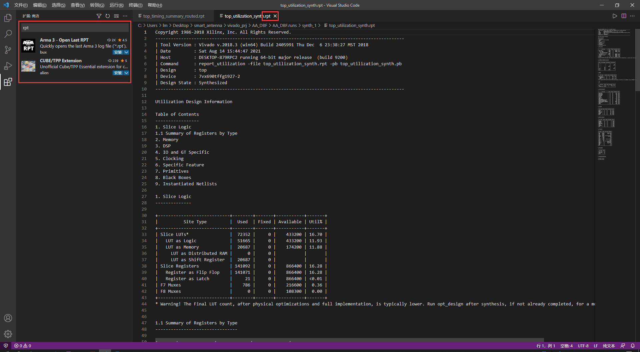640x352 pixels.
Task: Click the '5. Clocking' contents line
Action: pos(169,158)
